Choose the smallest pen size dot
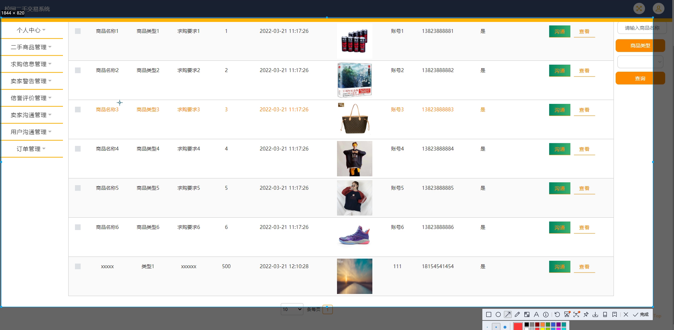Screen dimensions: 674x330 click(x=487, y=327)
